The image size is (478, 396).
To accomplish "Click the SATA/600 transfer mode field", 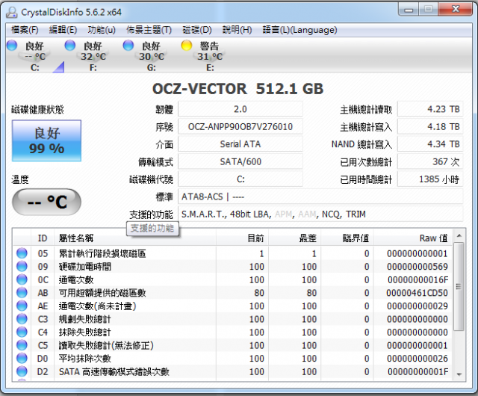I will point(240,161).
